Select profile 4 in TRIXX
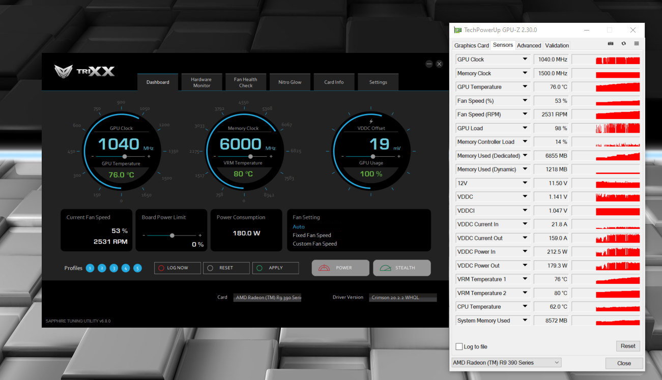Image resolution: width=662 pixels, height=380 pixels. click(x=126, y=268)
